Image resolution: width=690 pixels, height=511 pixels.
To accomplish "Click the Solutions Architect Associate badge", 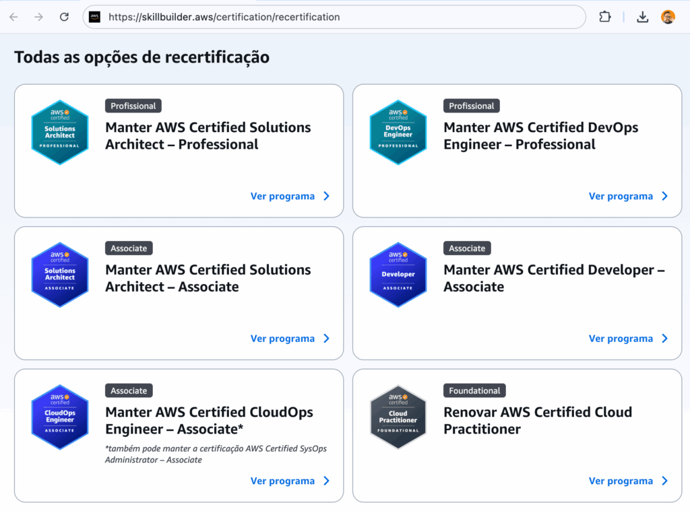I will pyautogui.click(x=60, y=275).
